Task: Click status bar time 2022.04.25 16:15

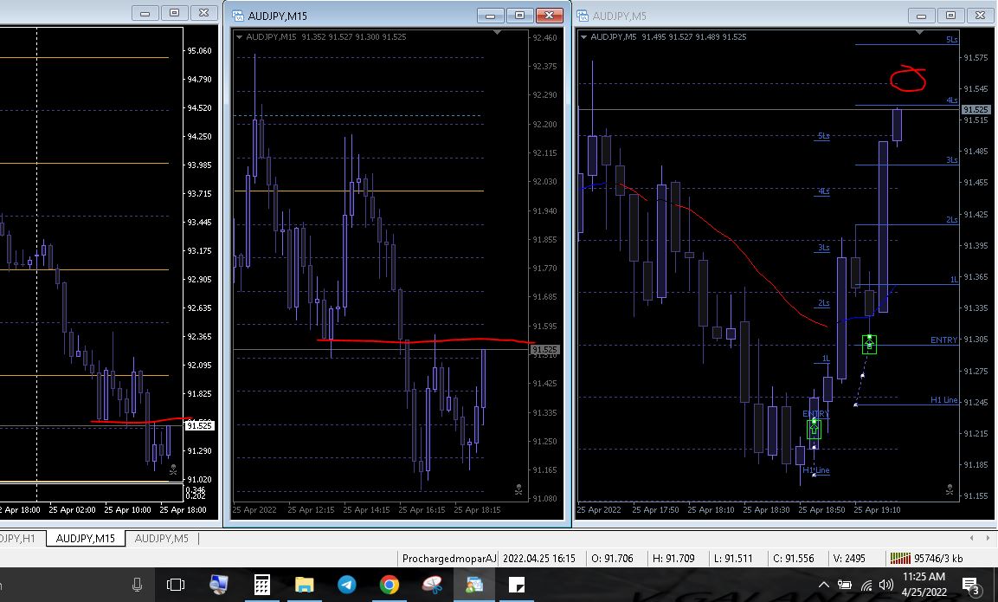Action: click(539, 559)
